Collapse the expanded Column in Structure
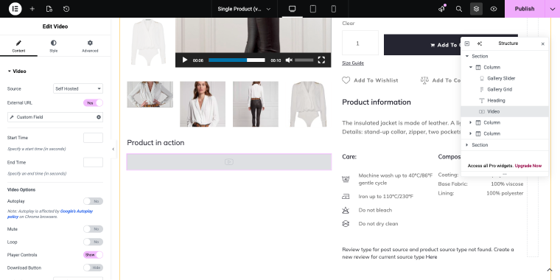Viewport: 560px width, 280px height. click(470, 68)
